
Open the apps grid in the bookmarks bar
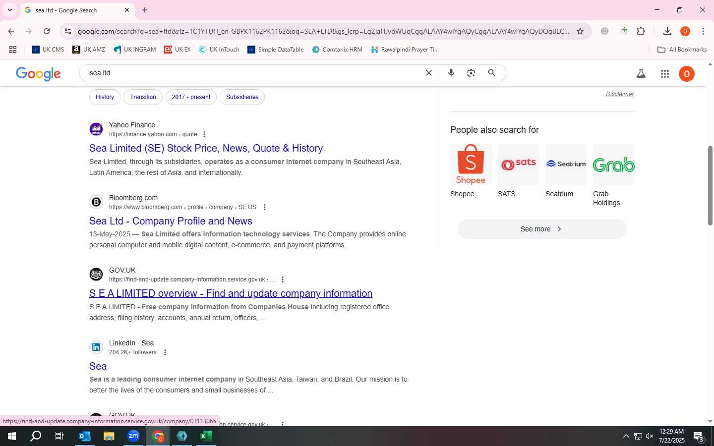[13, 50]
